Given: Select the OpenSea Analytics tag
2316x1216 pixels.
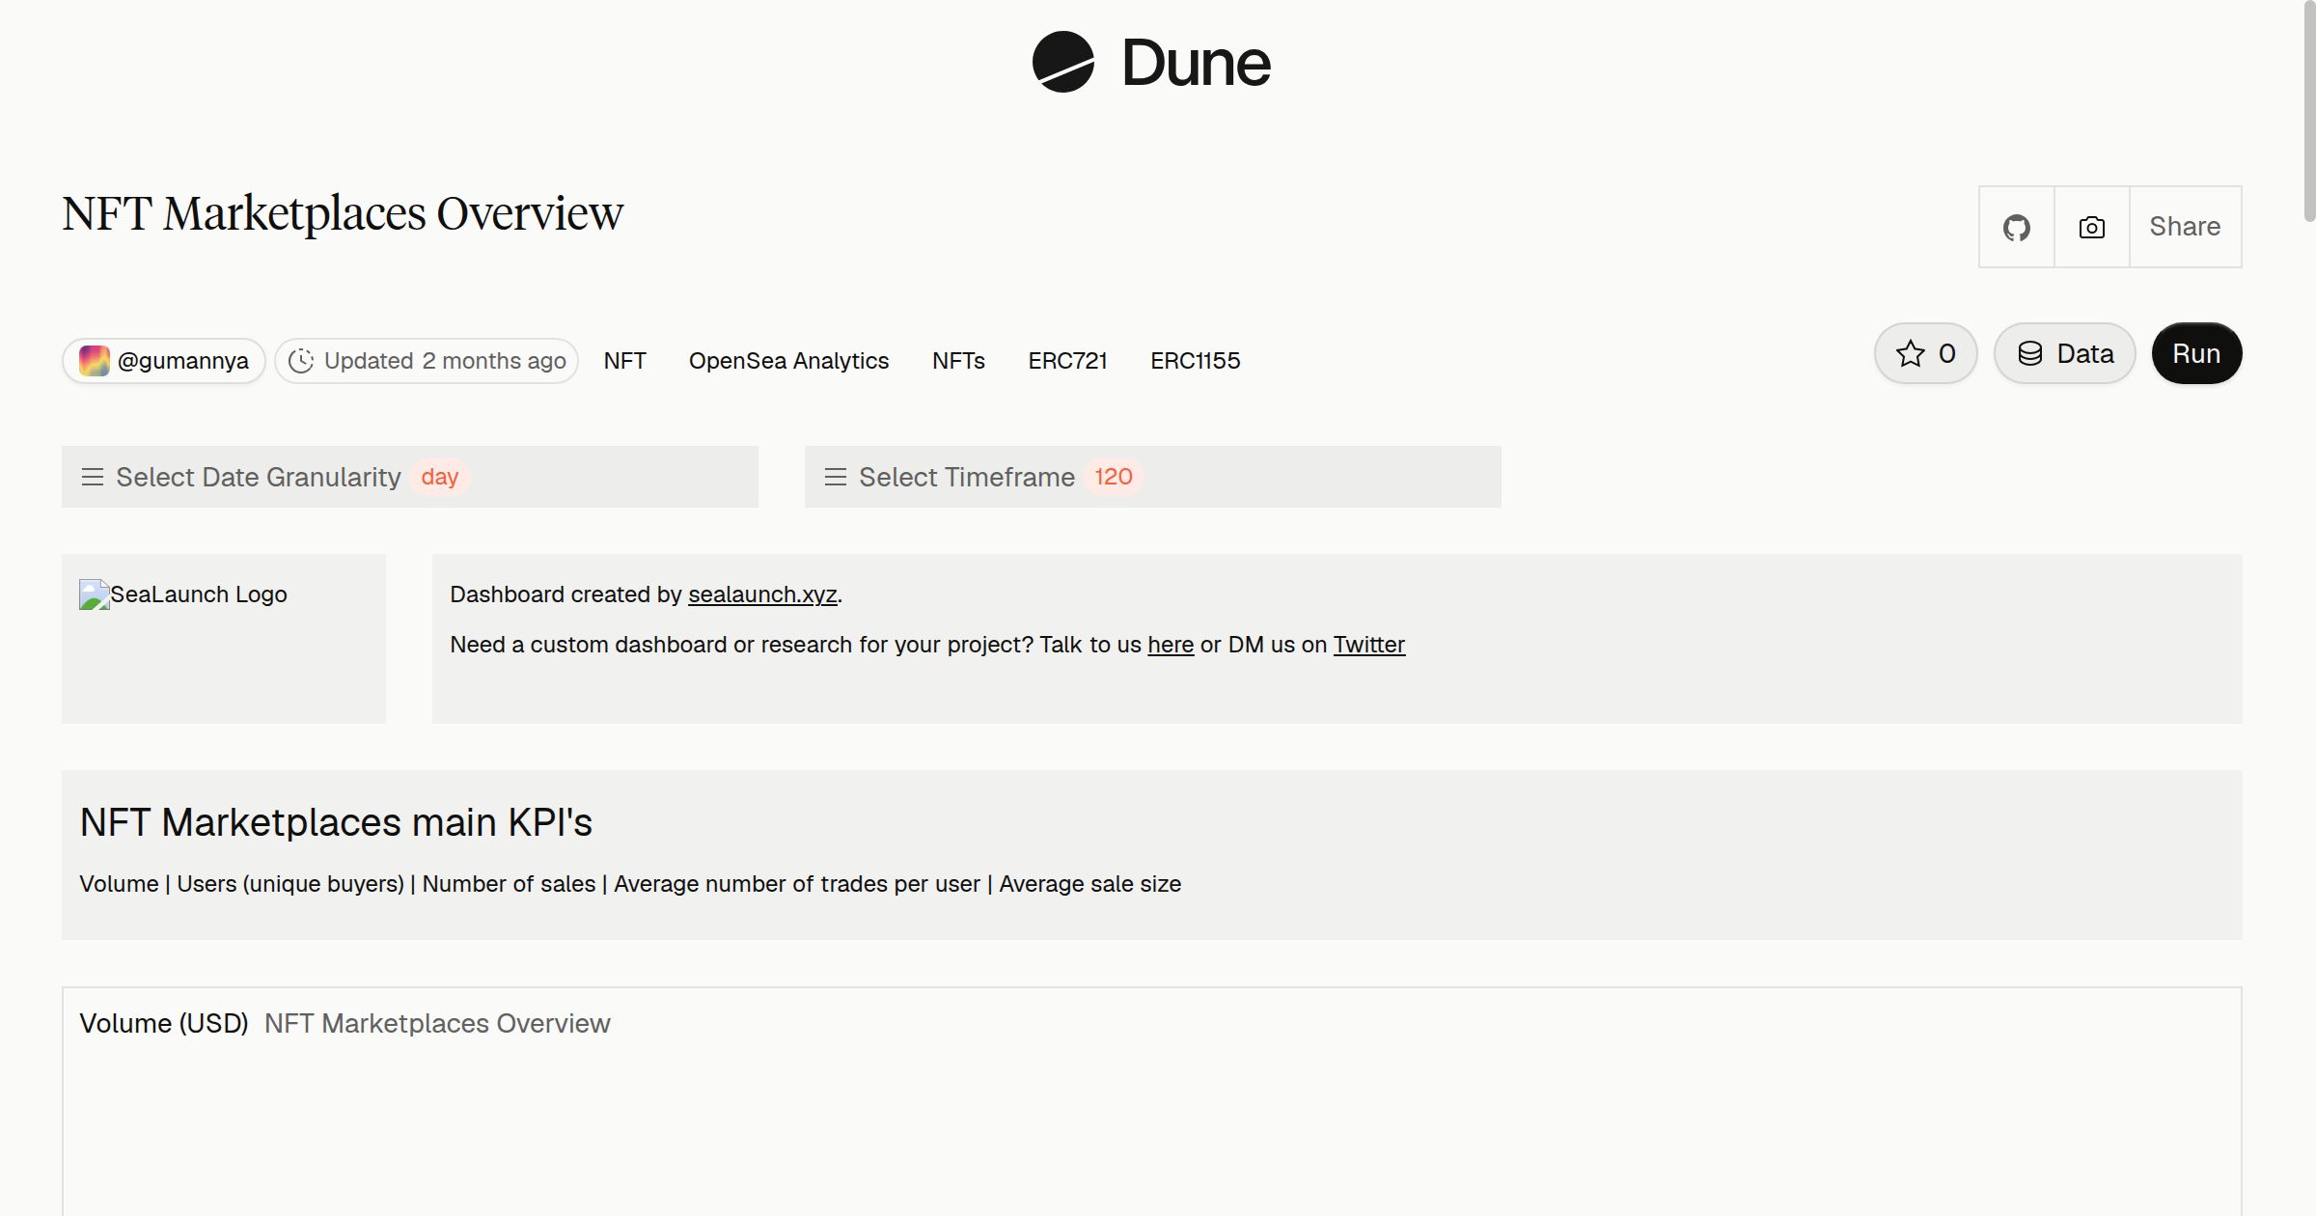Looking at the screenshot, I should 788,361.
